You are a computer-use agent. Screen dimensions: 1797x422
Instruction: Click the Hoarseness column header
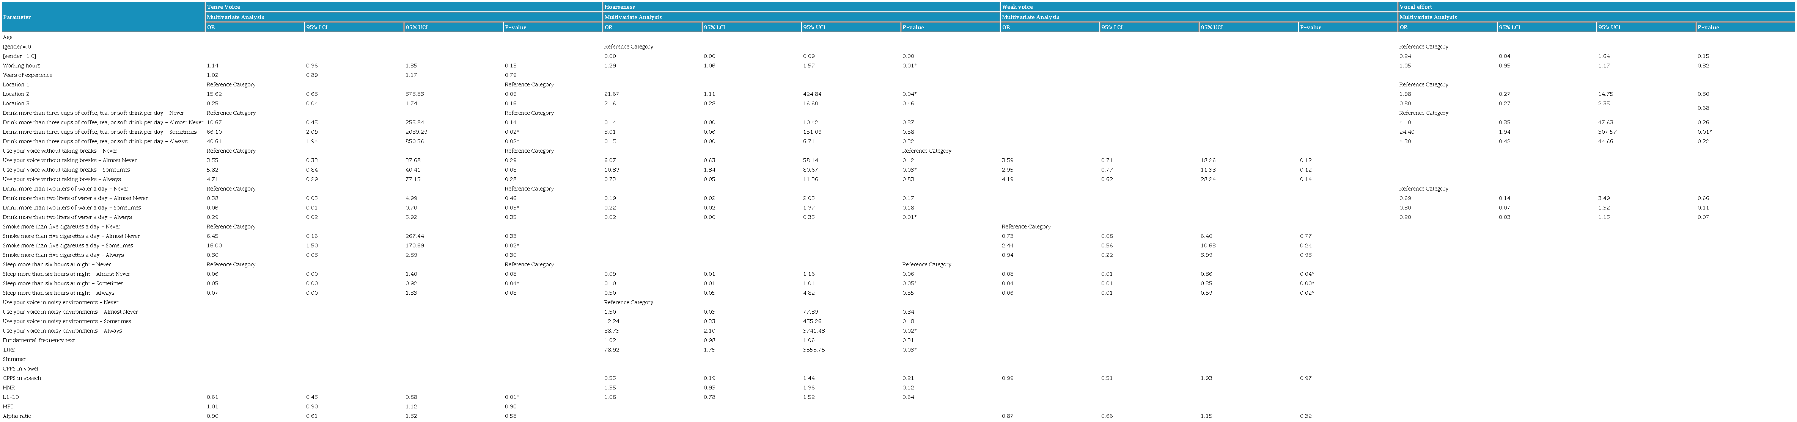tap(619, 7)
